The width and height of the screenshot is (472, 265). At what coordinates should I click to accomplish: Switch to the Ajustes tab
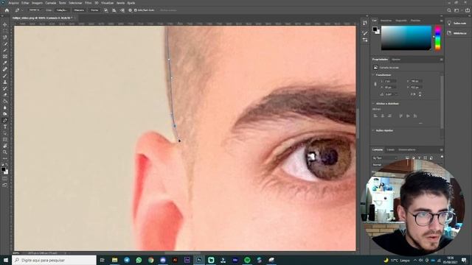click(x=396, y=60)
